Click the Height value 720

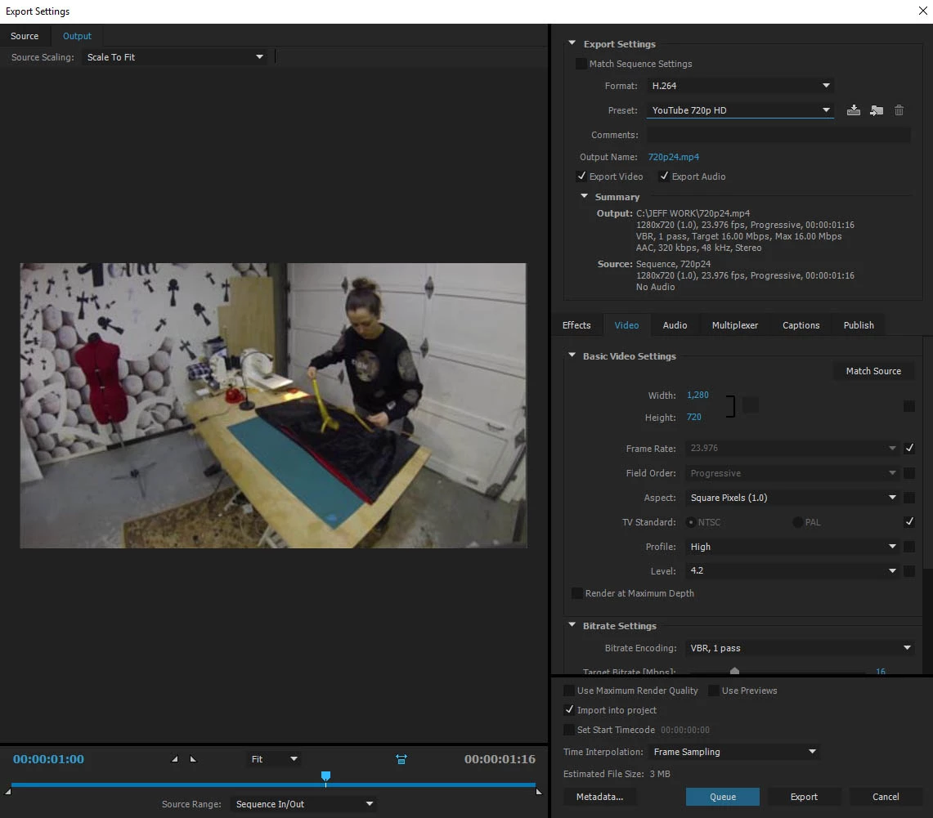tap(693, 418)
